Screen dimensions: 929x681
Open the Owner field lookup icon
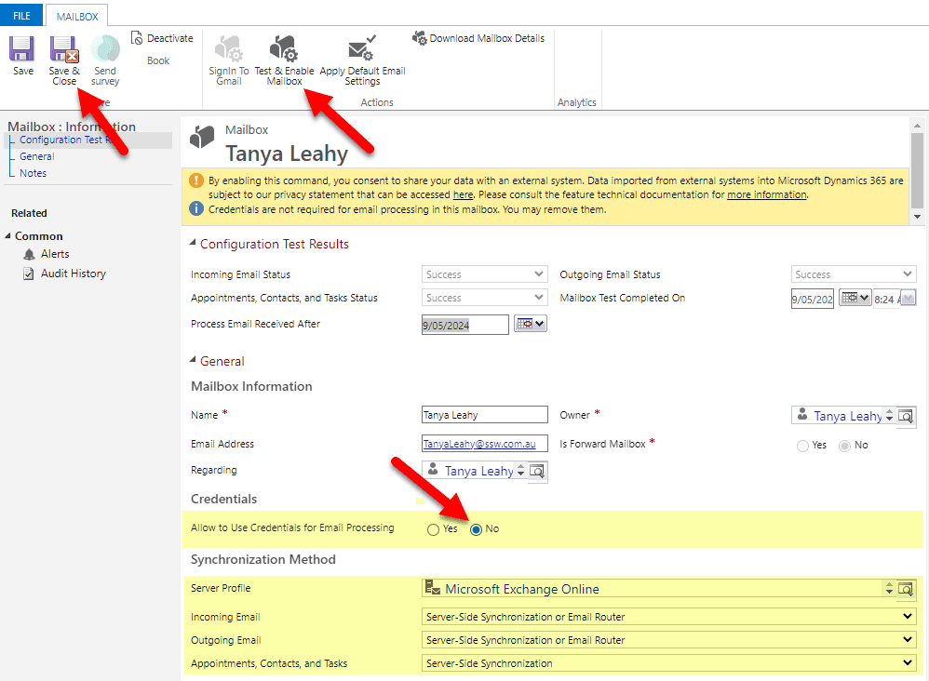906,416
